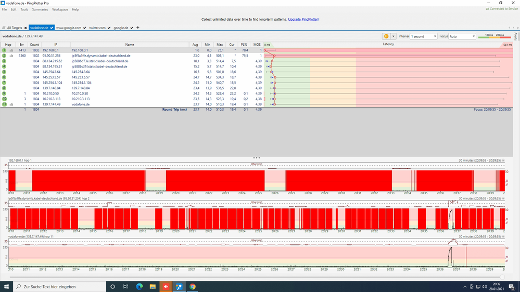Viewport: 520px width, 292px height.
Task: Toggle the checkmark on google.de tab
Action: [132, 28]
